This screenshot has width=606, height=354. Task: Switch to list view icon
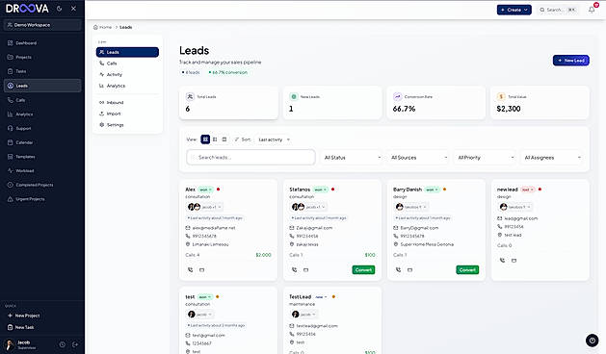click(x=215, y=139)
